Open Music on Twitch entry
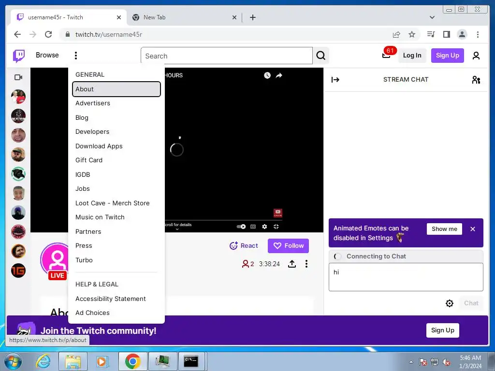The width and height of the screenshot is (495, 371). click(x=116, y=217)
